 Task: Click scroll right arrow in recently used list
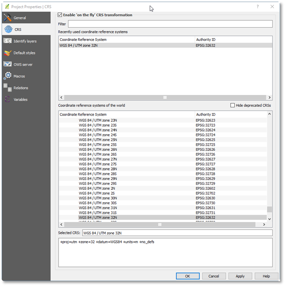270,97
